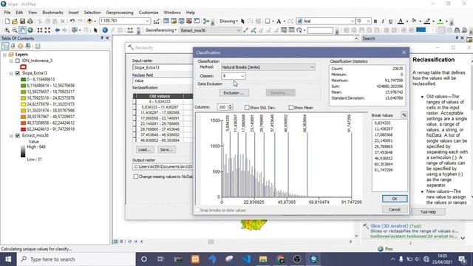Open the map scale dropdown
This screenshot has height=266, width=473.
(x=147, y=21)
